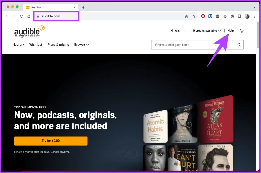Click the padlock site info icon
Viewport: 261px width, 173px height.
click(38, 16)
